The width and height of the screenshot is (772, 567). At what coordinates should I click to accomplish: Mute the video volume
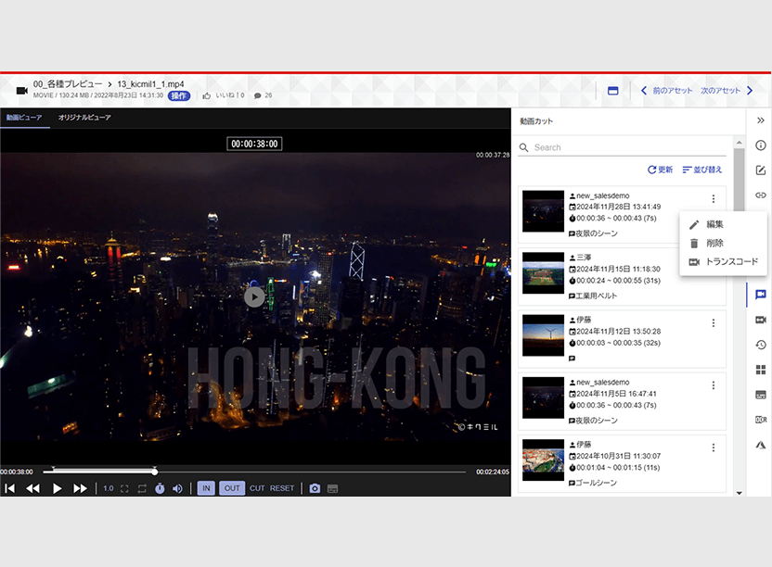pos(177,488)
